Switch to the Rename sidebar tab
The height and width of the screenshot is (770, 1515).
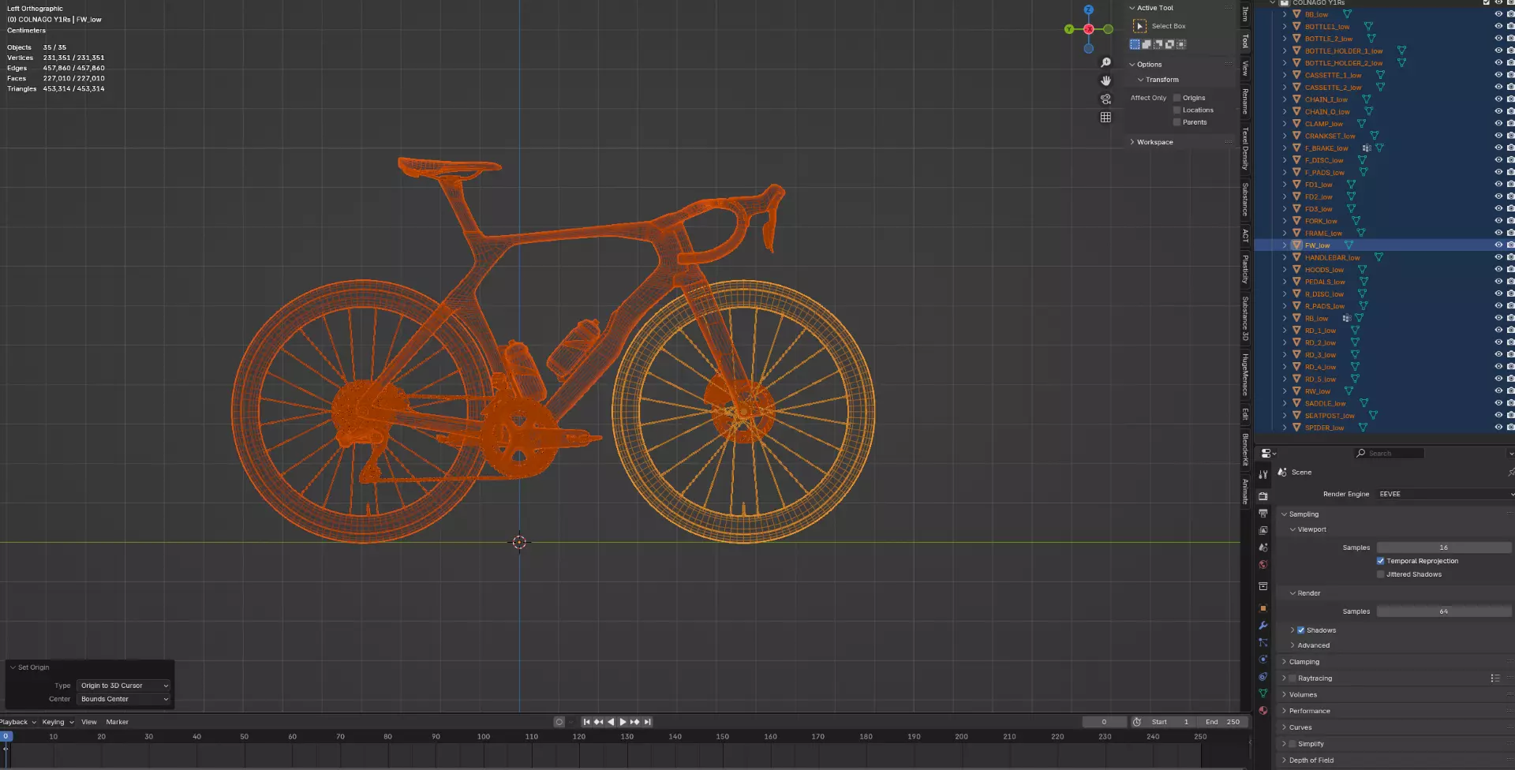point(1246,102)
